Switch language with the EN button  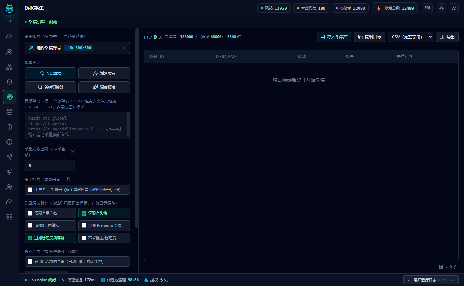pos(427,8)
